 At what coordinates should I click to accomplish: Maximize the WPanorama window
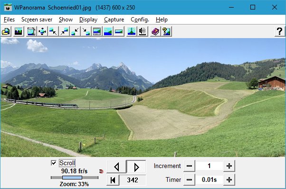coord(253,8)
